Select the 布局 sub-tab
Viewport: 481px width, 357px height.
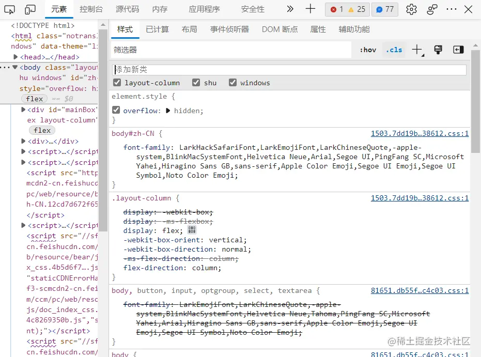pyautogui.click(x=189, y=29)
